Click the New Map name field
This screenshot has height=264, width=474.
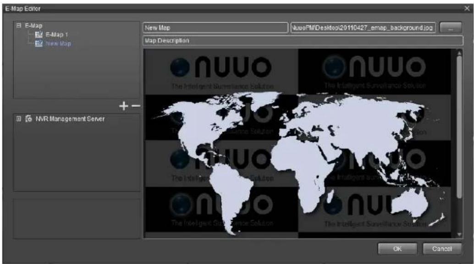(x=215, y=28)
